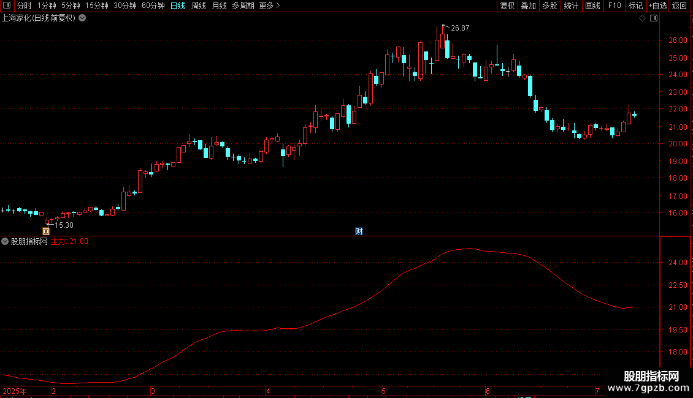Viewport: 693px width, 398px height.
Task: Click the 上海家化(日线.前复权) chart title
Action: (39, 18)
